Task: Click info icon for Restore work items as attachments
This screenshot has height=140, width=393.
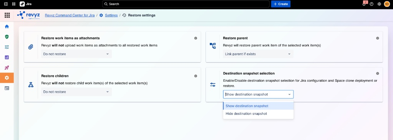Action: pos(196,38)
